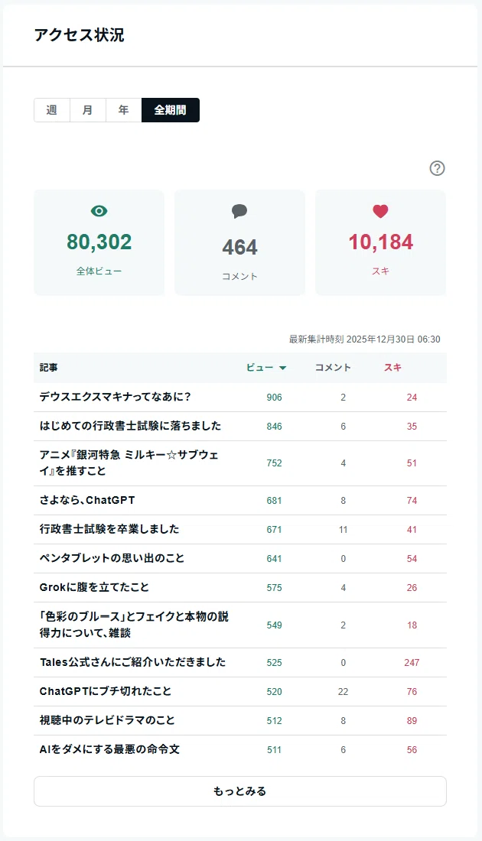Open article ChatGPTにブチ切れたこと
The image size is (482, 841).
(x=106, y=691)
